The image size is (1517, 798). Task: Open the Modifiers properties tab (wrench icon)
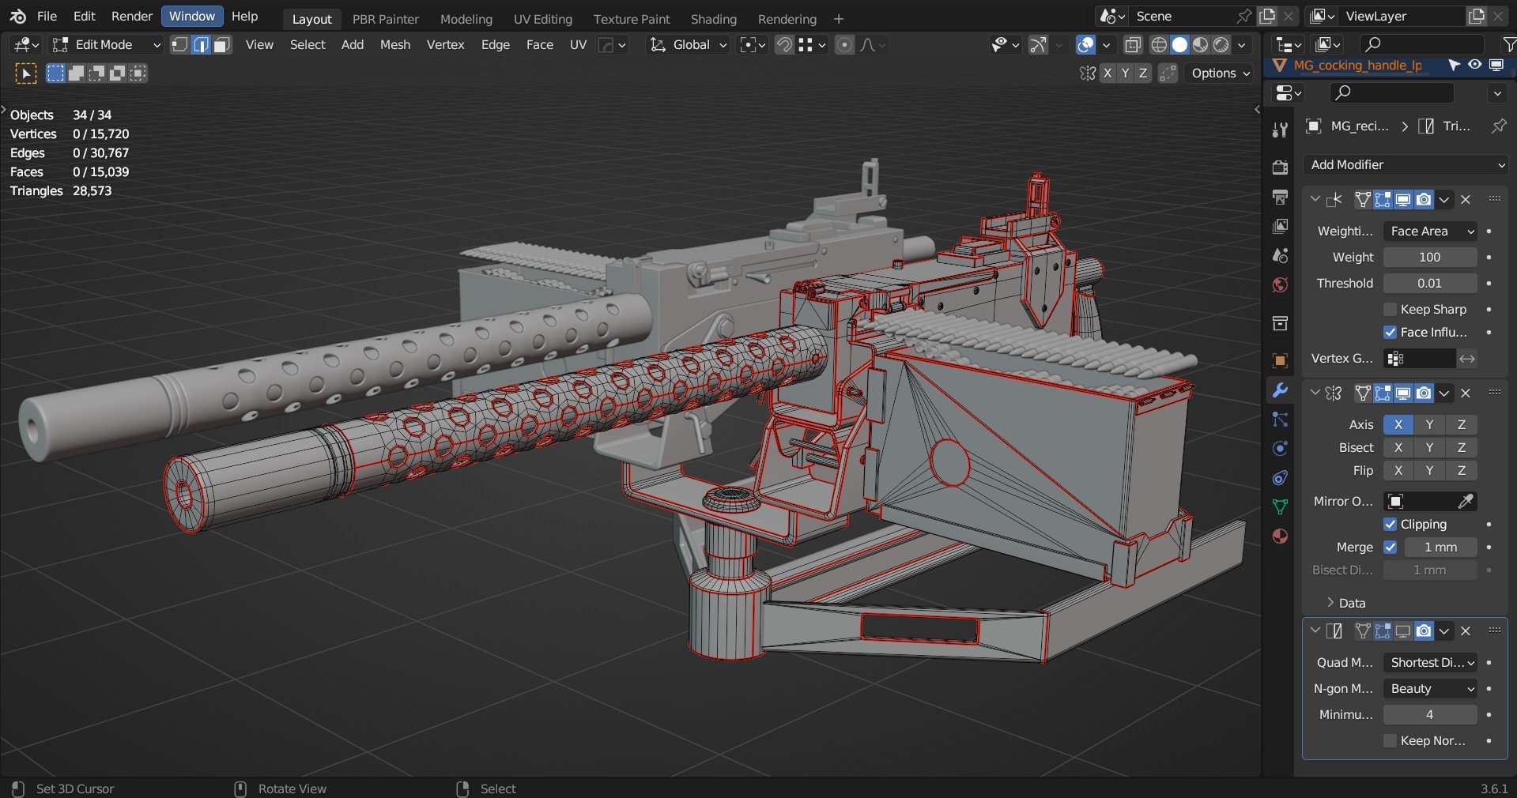[1280, 390]
